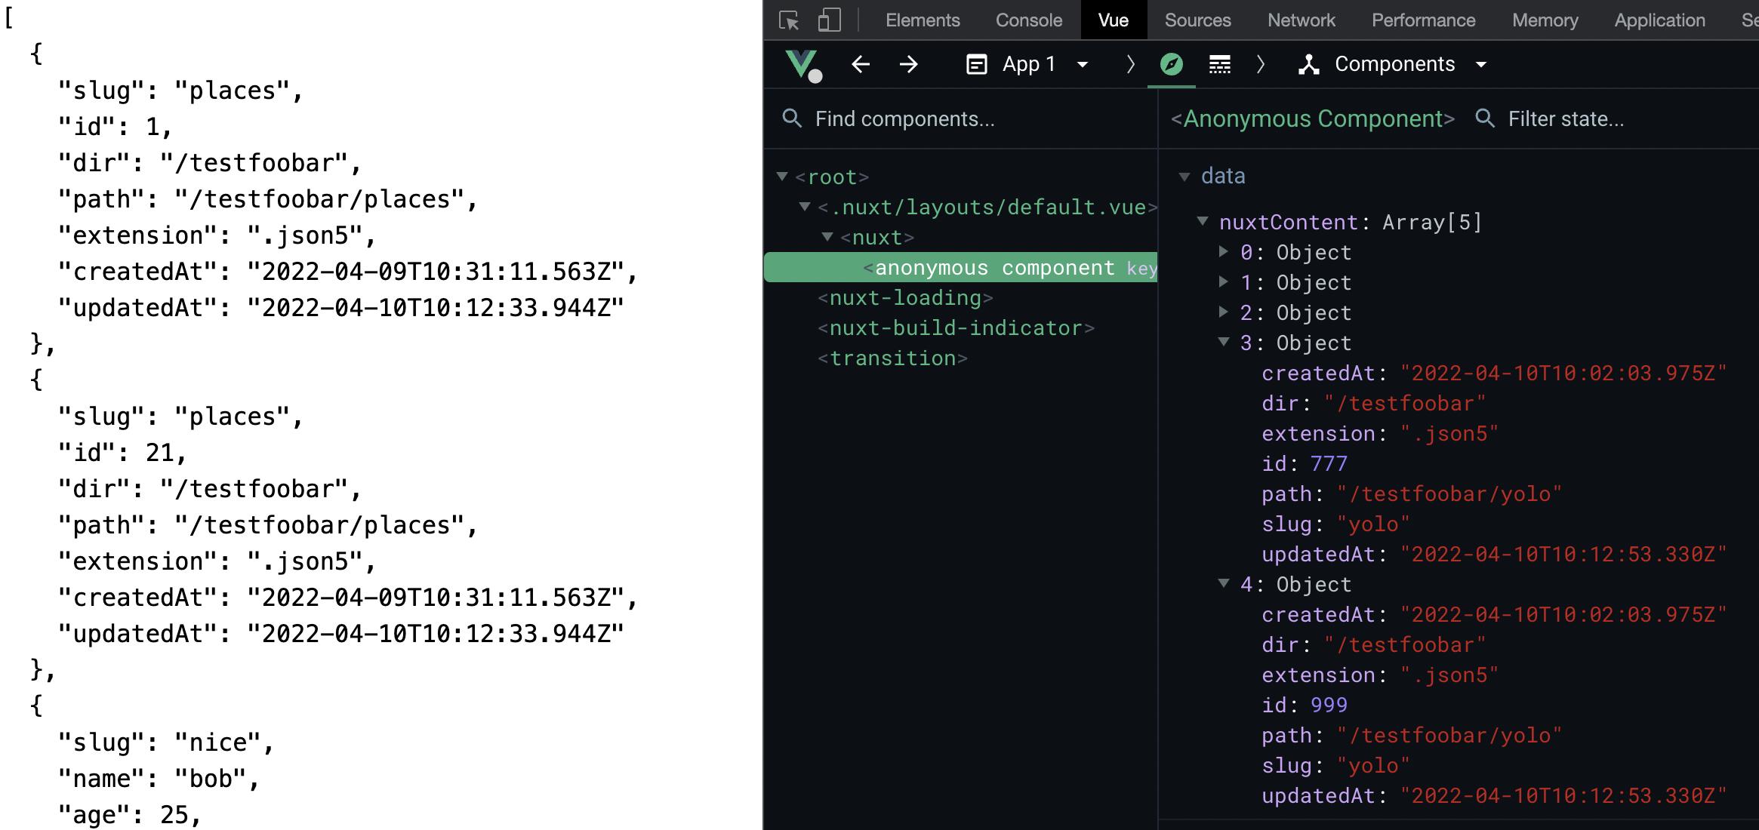
Task: Collapse the data section
Action: 1184,177
